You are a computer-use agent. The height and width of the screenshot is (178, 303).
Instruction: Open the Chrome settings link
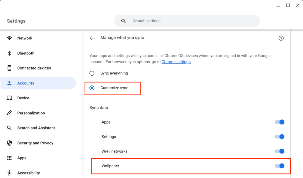176,62
